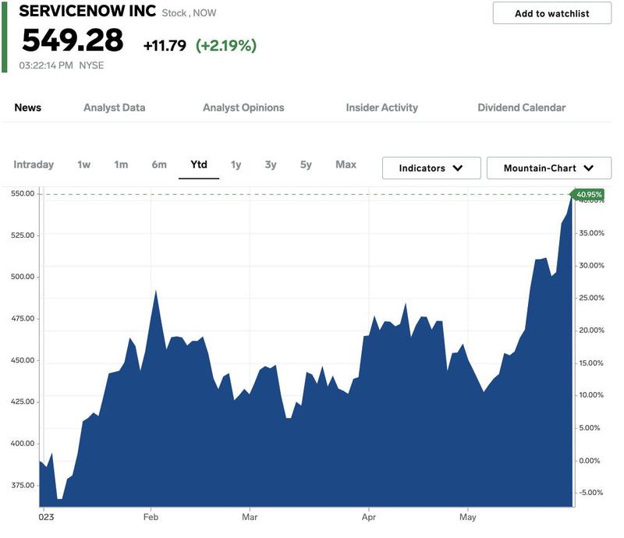Click the Apr label on the date axis

click(x=368, y=517)
